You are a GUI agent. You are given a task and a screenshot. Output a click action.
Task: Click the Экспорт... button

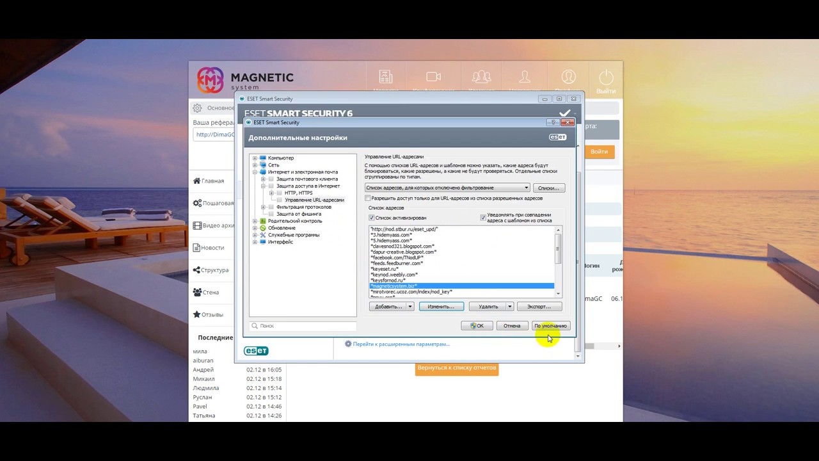coord(539,307)
